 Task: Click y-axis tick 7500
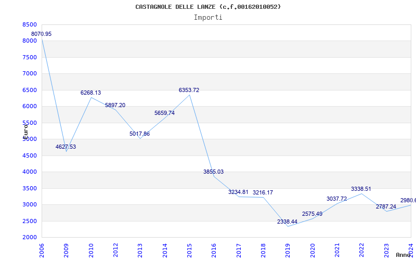(30, 57)
